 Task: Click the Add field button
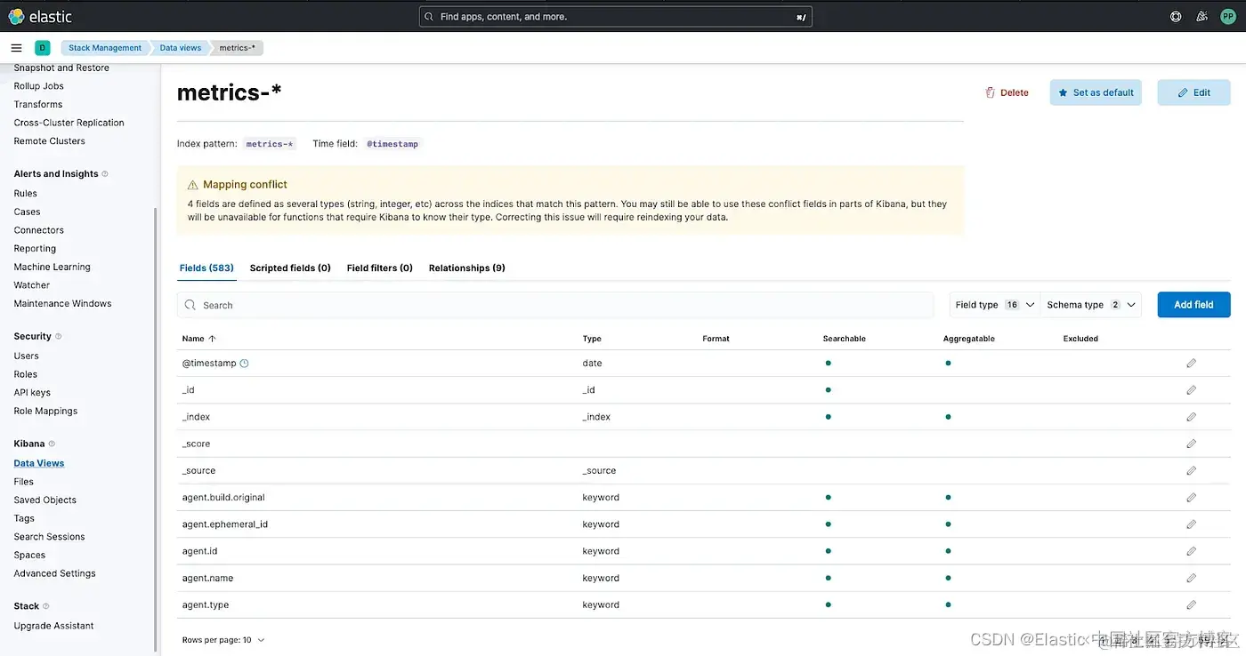tap(1193, 305)
